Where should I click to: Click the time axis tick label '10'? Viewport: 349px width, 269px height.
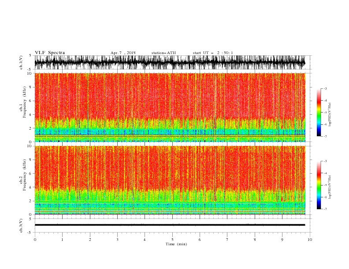click(310, 240)
